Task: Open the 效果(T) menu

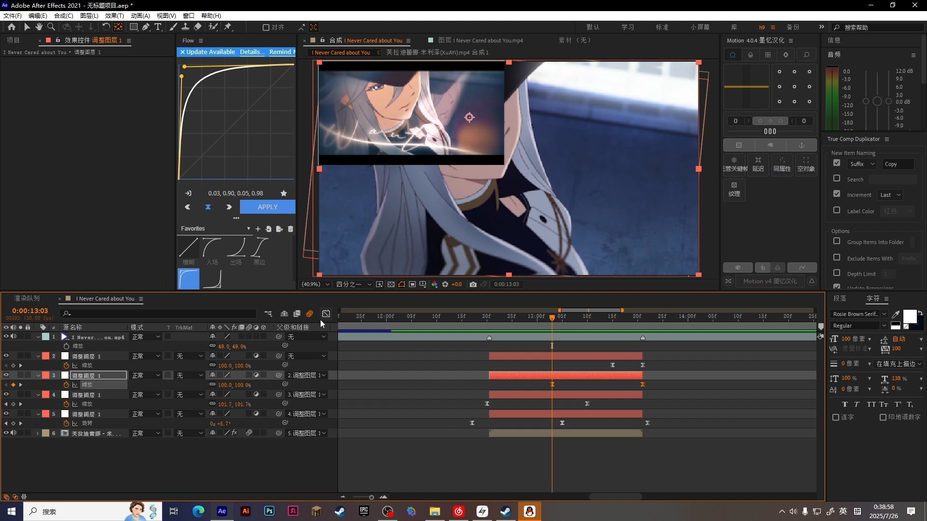Action: click(x=114, y=16)
